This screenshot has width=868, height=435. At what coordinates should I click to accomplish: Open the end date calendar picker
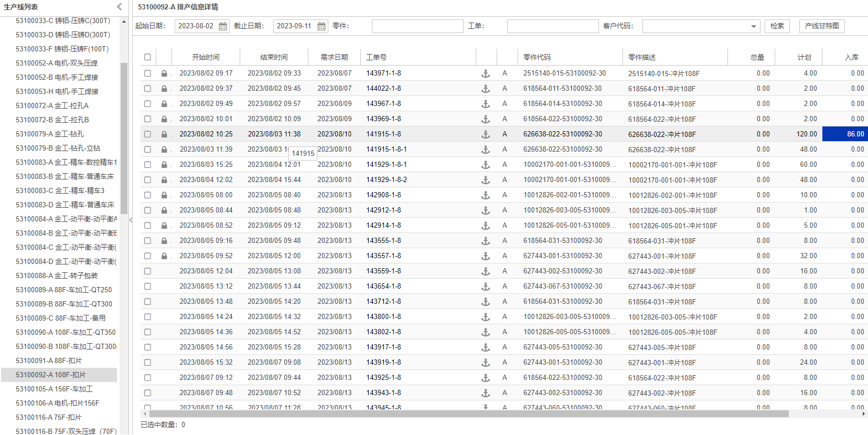pos(322,26)
